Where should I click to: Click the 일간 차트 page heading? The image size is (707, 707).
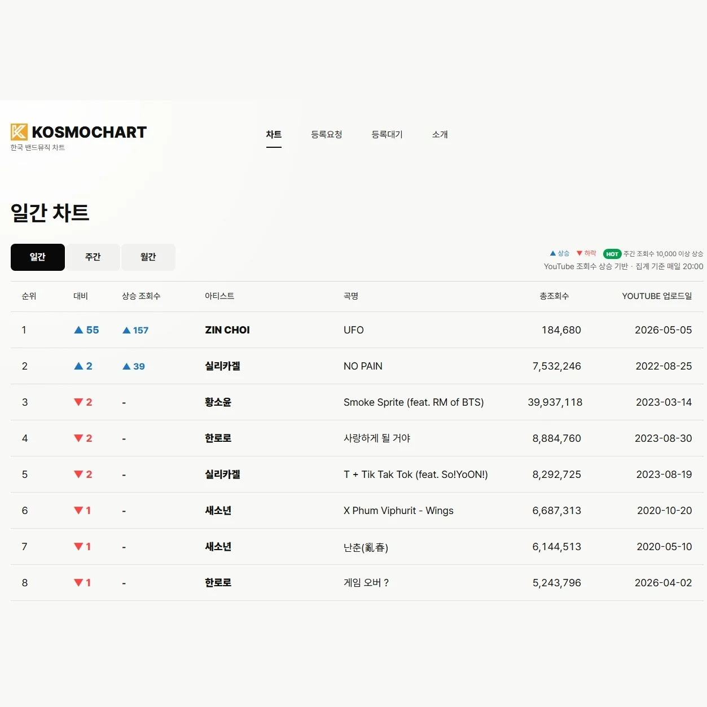(x=50, y=213)
